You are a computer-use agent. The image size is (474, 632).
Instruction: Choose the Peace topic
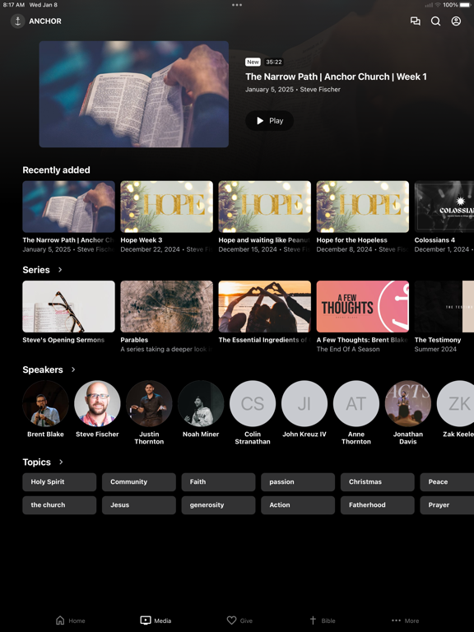pos(447,482)
